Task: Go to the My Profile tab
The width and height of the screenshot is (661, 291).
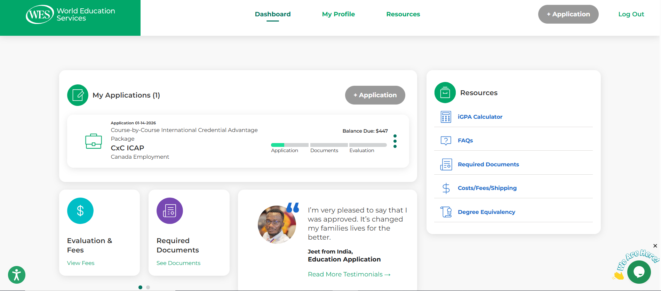Action: click(338, 14)
